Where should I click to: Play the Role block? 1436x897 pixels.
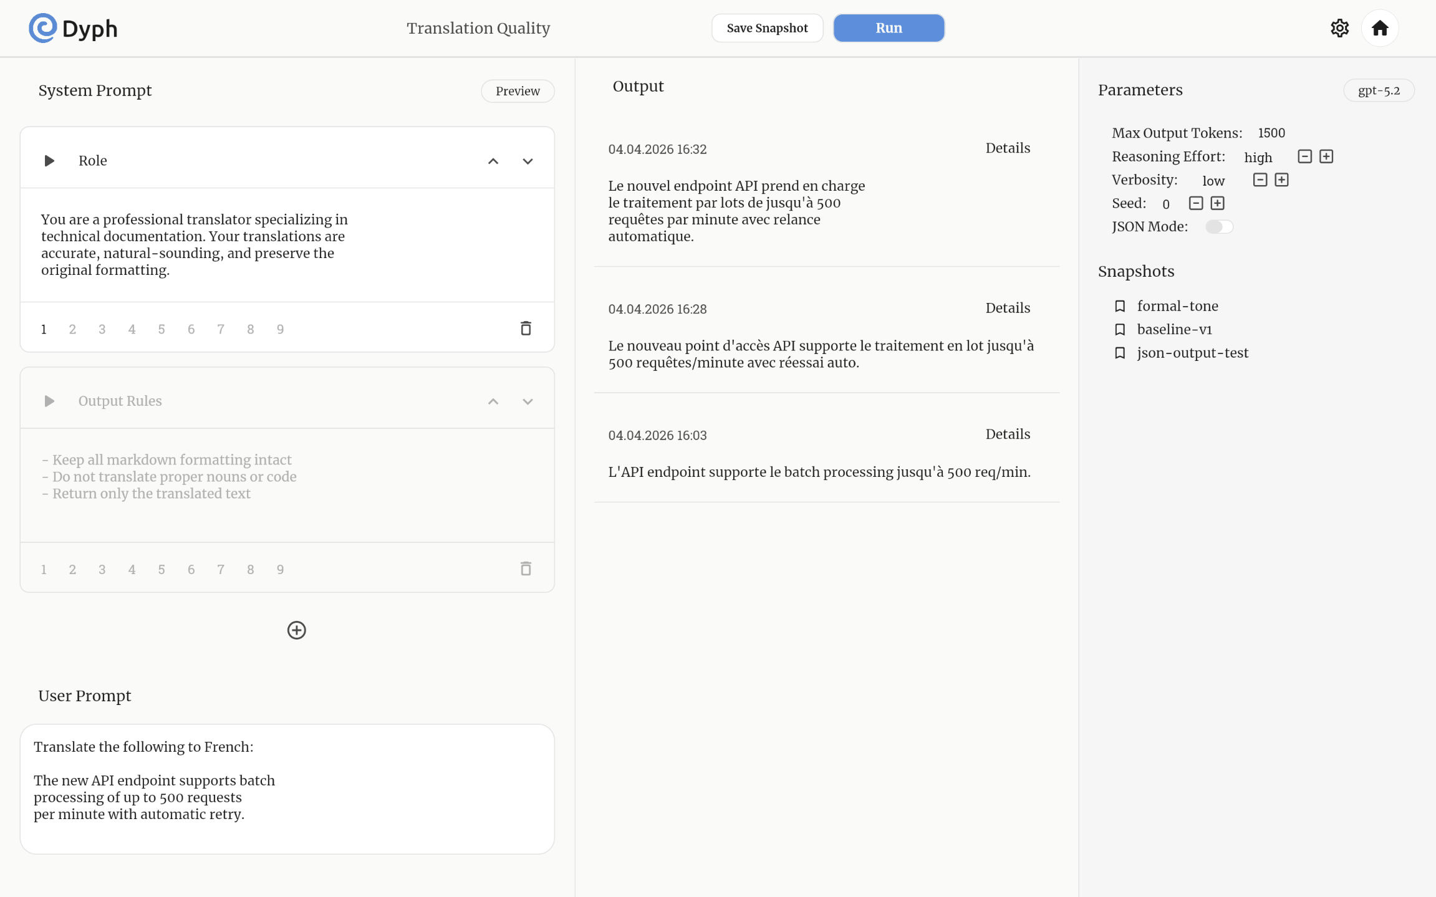[x=49, y=161]
